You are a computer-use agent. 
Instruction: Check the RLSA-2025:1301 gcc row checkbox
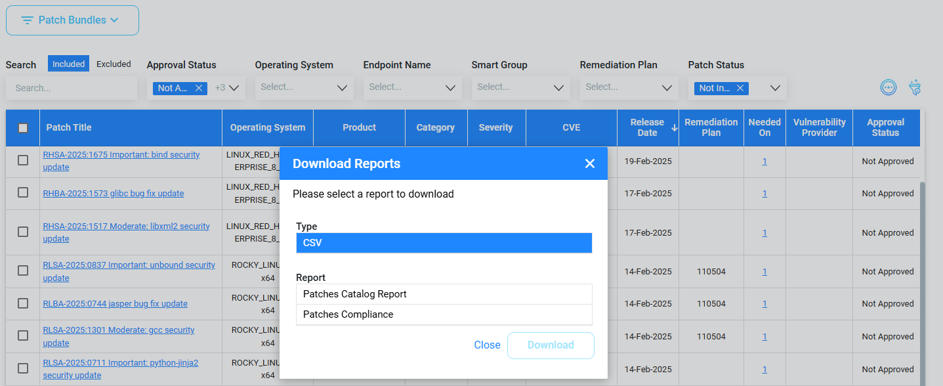(x=23, y=335)
